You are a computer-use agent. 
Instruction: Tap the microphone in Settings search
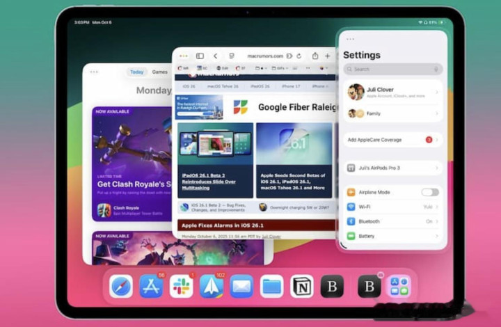(x=436, y=70)
